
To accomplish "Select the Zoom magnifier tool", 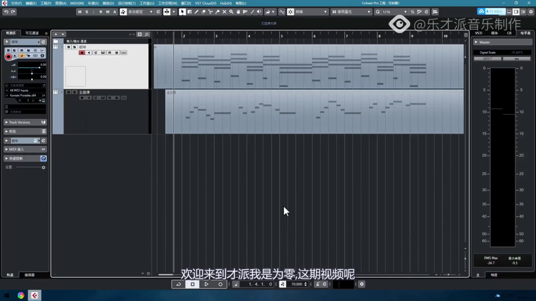I will tap(231, 12).
